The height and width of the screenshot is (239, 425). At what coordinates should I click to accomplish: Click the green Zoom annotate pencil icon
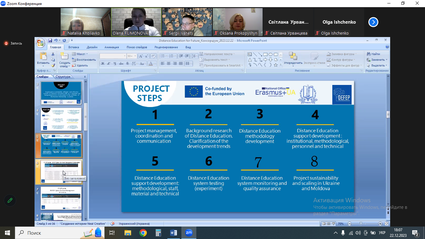[10, 200]
